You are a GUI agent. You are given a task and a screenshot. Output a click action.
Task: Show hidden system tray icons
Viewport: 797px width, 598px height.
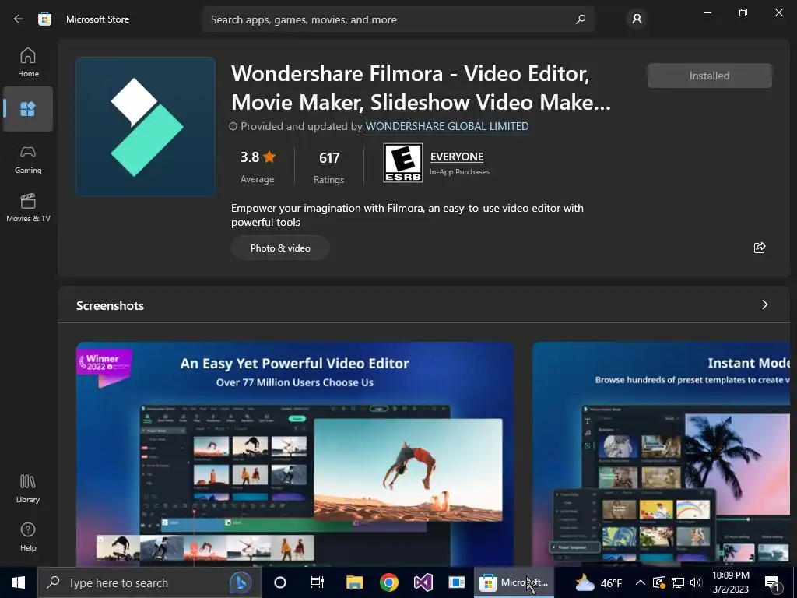click(641, 582)
